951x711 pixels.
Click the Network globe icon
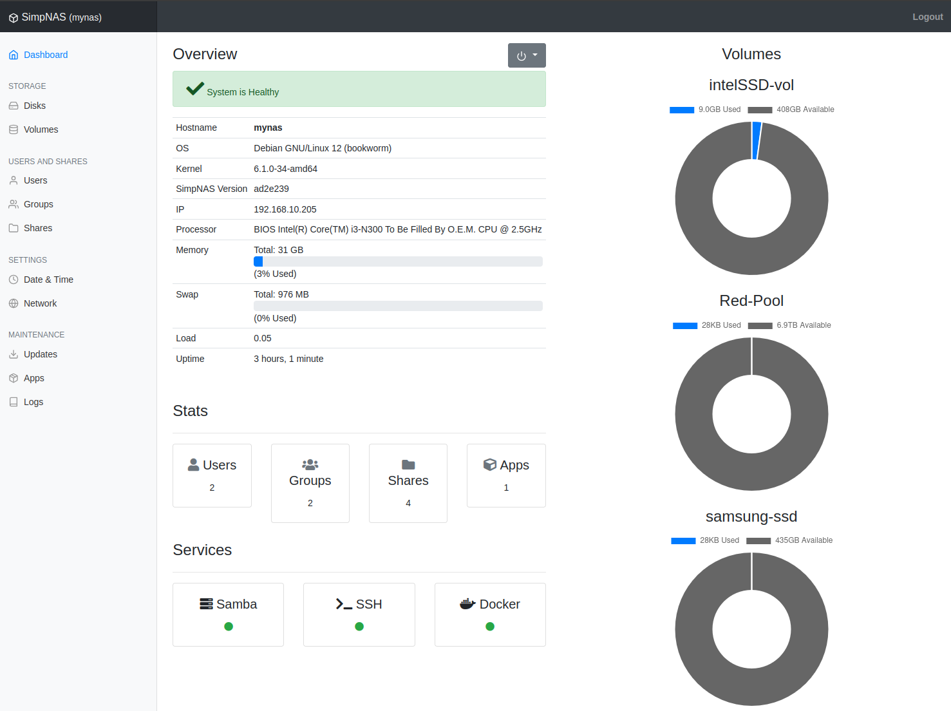point(14,303)
